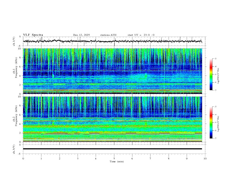The image size is (231, 178).
Task: Click the ch.3 flat black voltage trace
Action: pyautogui.click(x=112, y=149)
